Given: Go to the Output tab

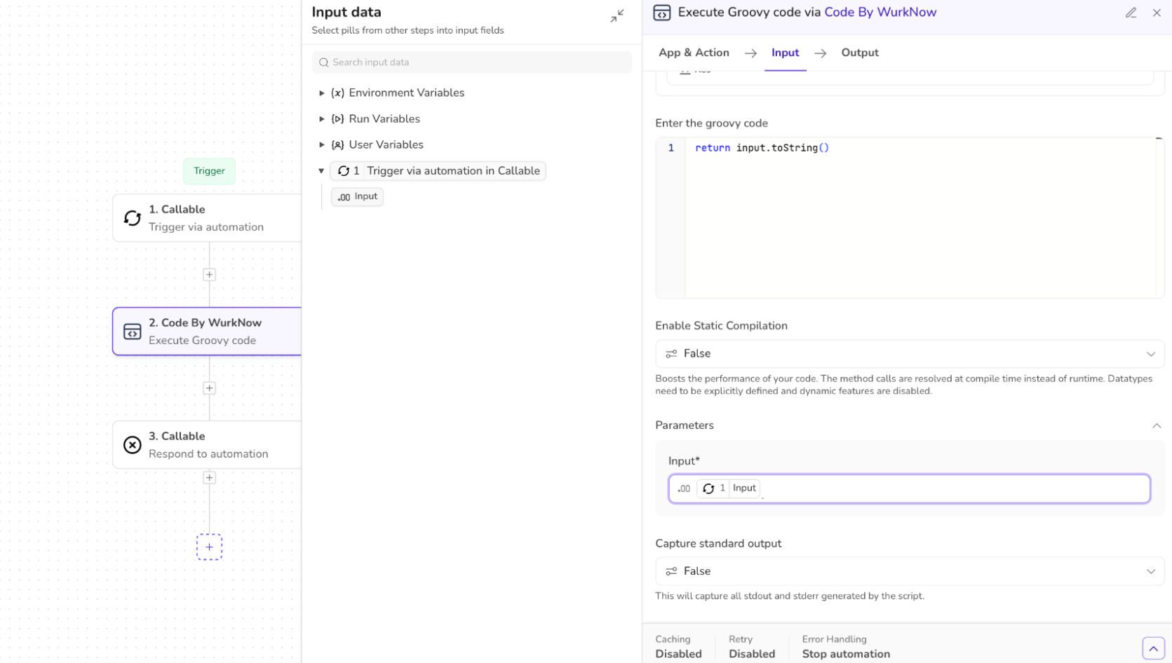Looking at the screenshot, I should [860, 53].
